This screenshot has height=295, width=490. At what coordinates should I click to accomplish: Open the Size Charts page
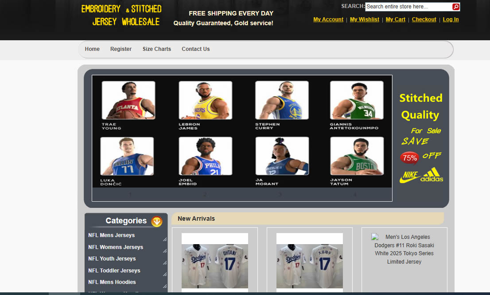[157, 49]
